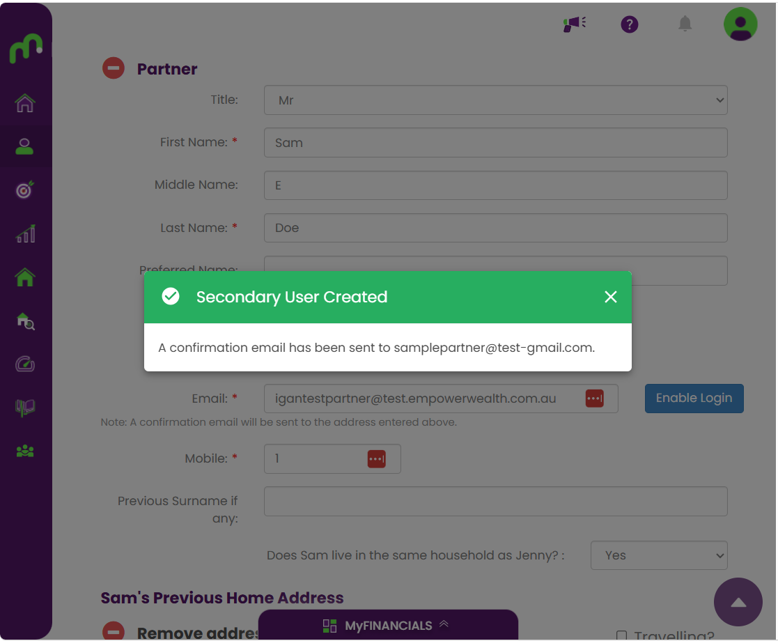The image size is (778, 641).
Task: Click the megaphone announcements icon
Action: [574, 24]
